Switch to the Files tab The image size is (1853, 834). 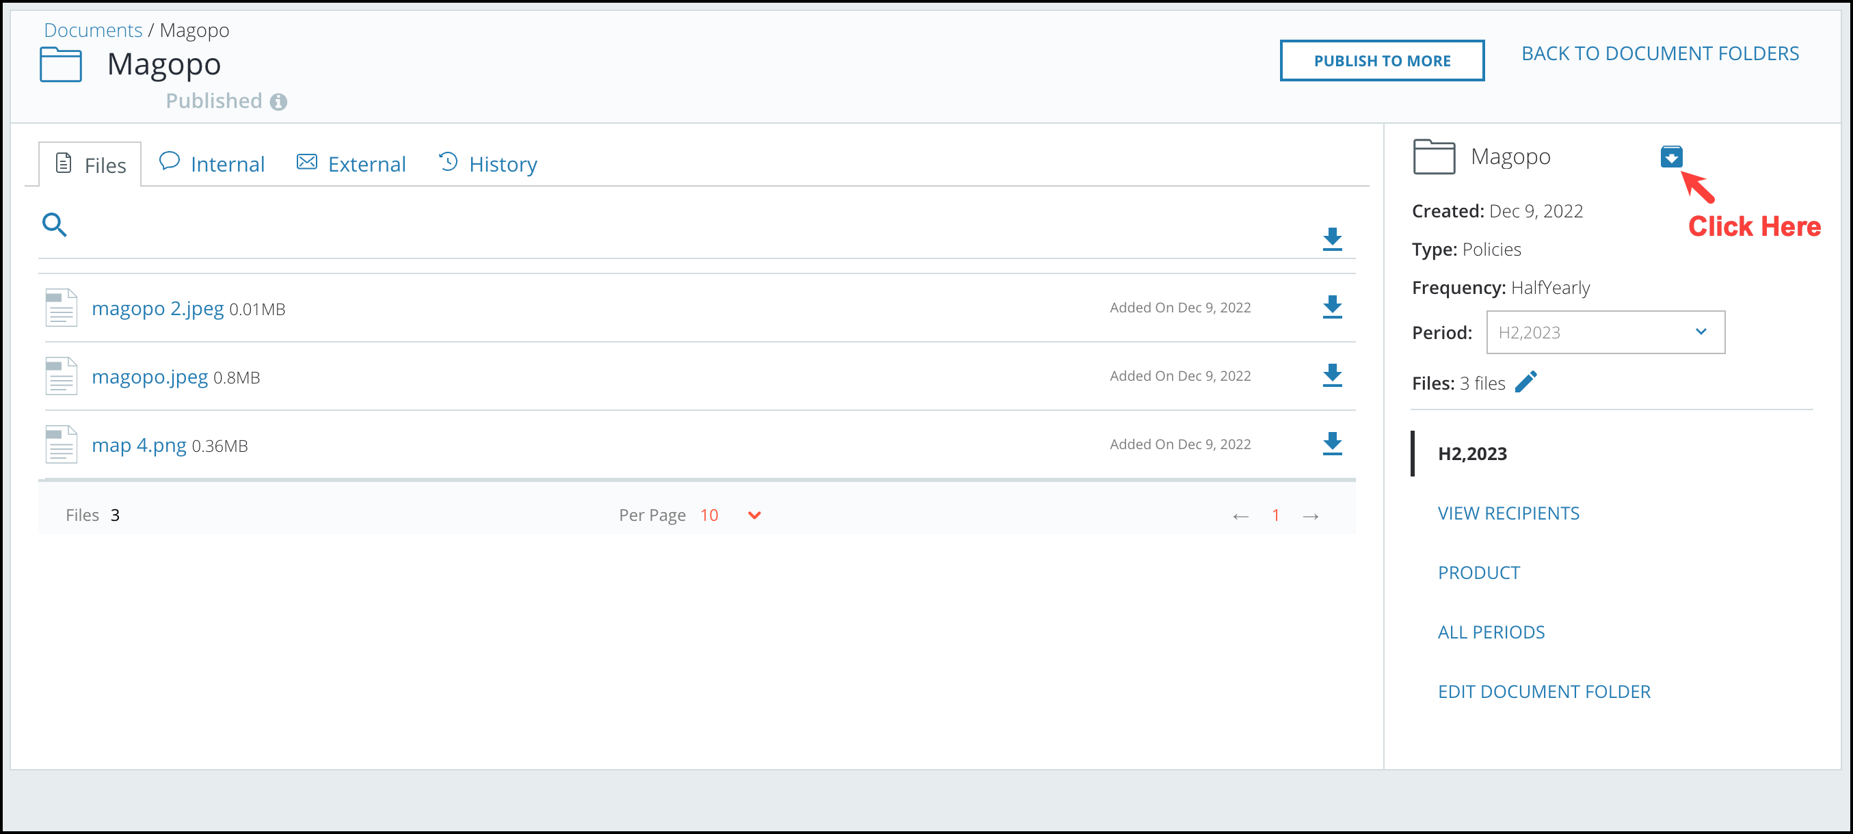click(x=90, y=165)
